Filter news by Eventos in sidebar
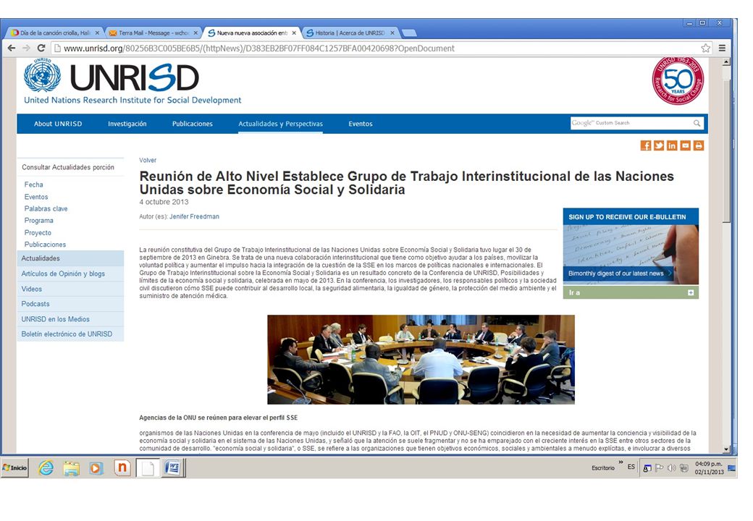 (36, 197)
